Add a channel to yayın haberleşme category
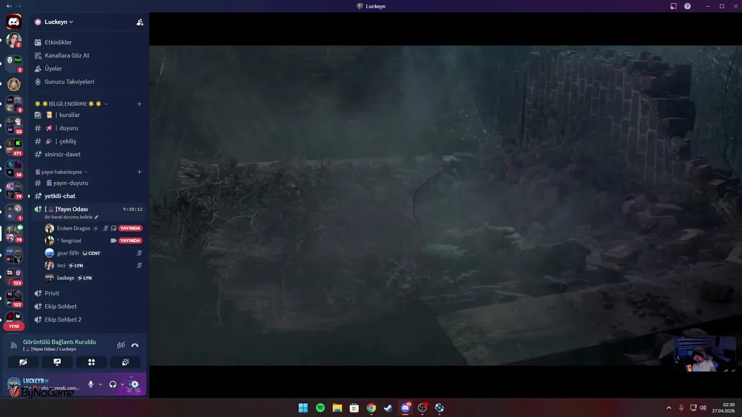This screenshot has width=742, height=417. [139, 172]
